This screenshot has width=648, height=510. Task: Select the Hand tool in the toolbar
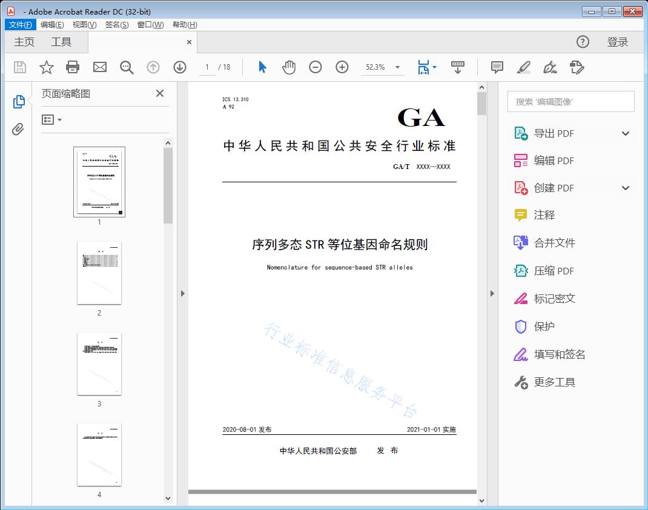[x=289, y=67]
